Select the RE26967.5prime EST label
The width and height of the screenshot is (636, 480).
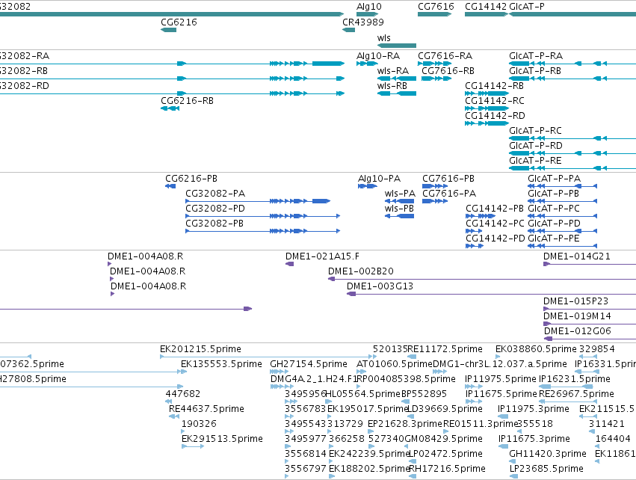pyautogui.click(x=576, y=394)
